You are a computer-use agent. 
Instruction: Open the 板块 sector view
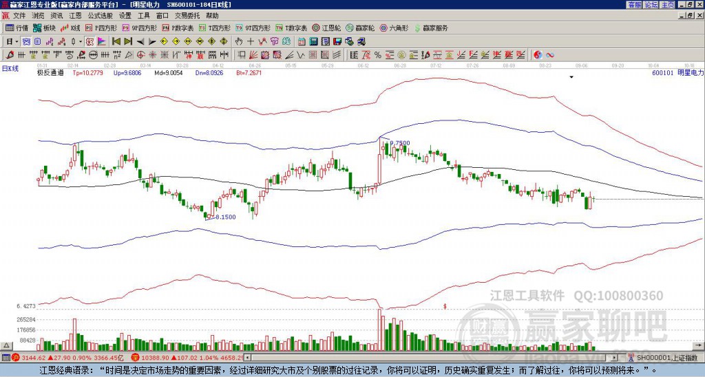tap(44, 28)
